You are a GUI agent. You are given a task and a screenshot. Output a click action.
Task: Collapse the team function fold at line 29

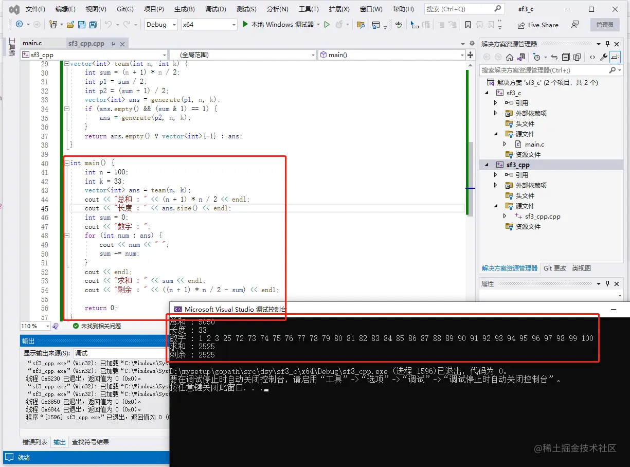[x=66, y=64]
